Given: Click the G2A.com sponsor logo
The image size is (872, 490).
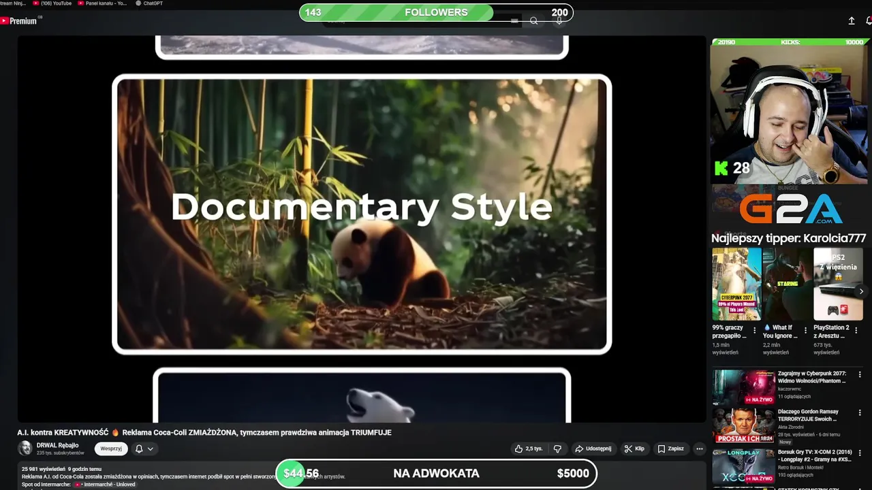Looking at the screenshot, I should (x=791, y=208).
